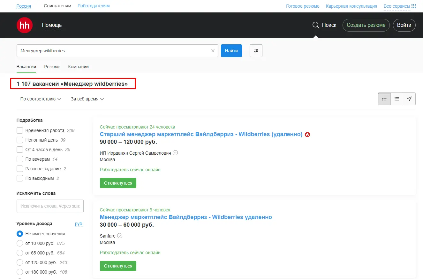Open По соответствию sort dropdown
This screenshot has height=279, width=423.
pos(41,99)
